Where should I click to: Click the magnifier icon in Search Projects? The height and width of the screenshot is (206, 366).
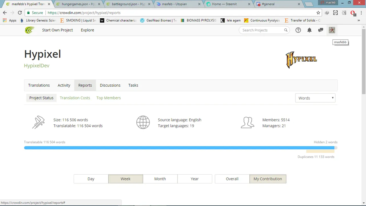click(x=286, y=30)
